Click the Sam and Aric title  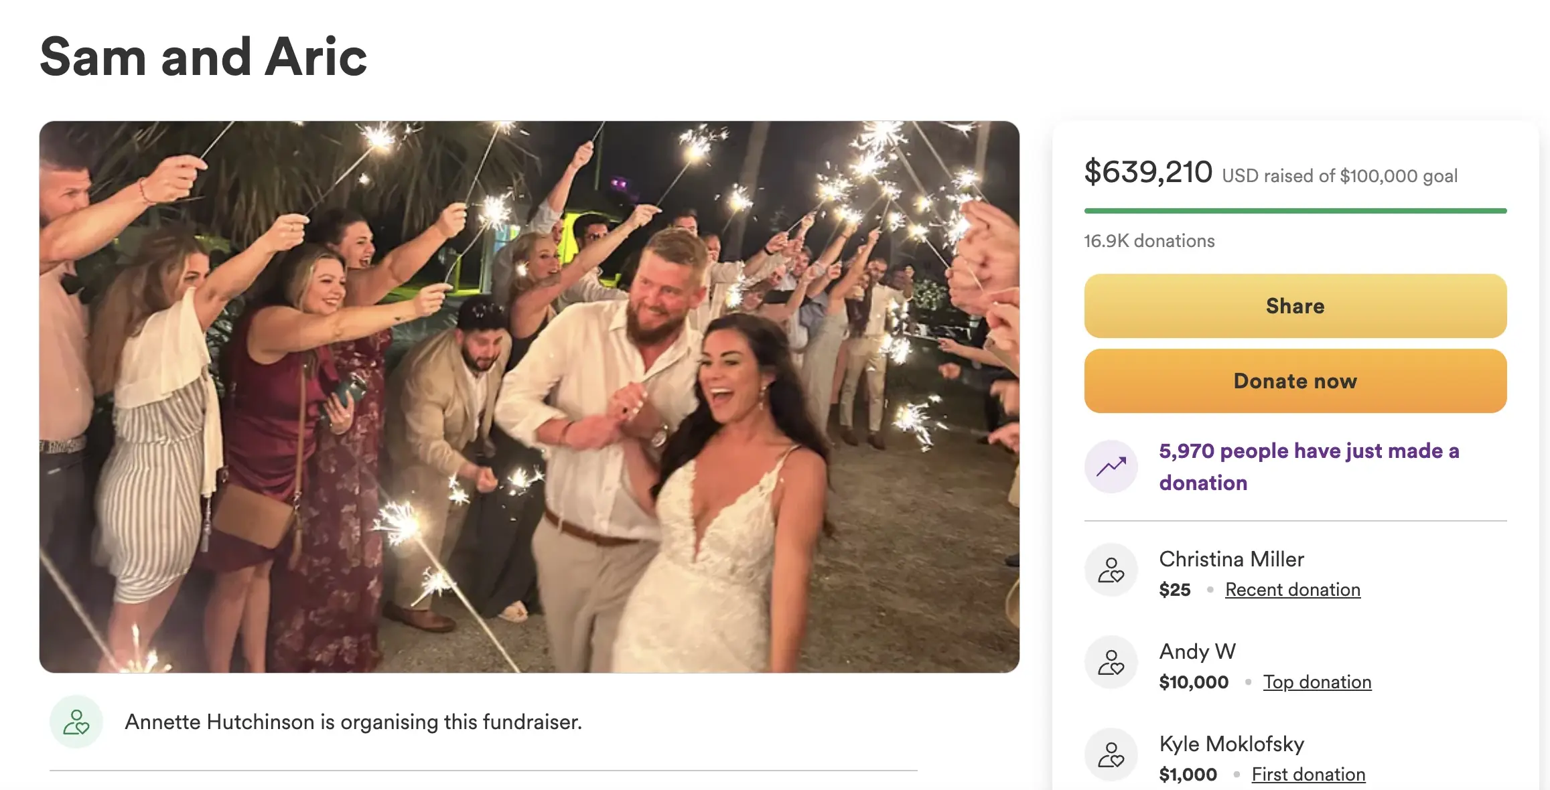(x=204, y=58)
